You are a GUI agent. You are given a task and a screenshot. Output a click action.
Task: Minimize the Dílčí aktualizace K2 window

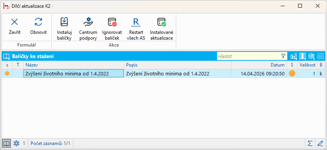[x=282, y=6]
